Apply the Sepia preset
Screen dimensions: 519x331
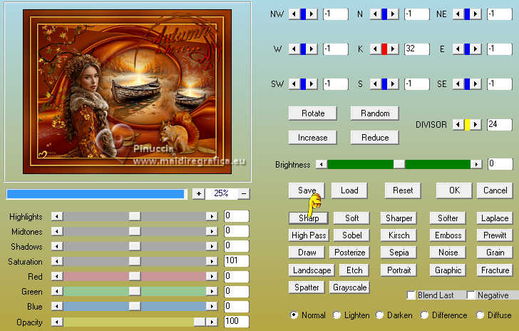click(x=399, y=253)
